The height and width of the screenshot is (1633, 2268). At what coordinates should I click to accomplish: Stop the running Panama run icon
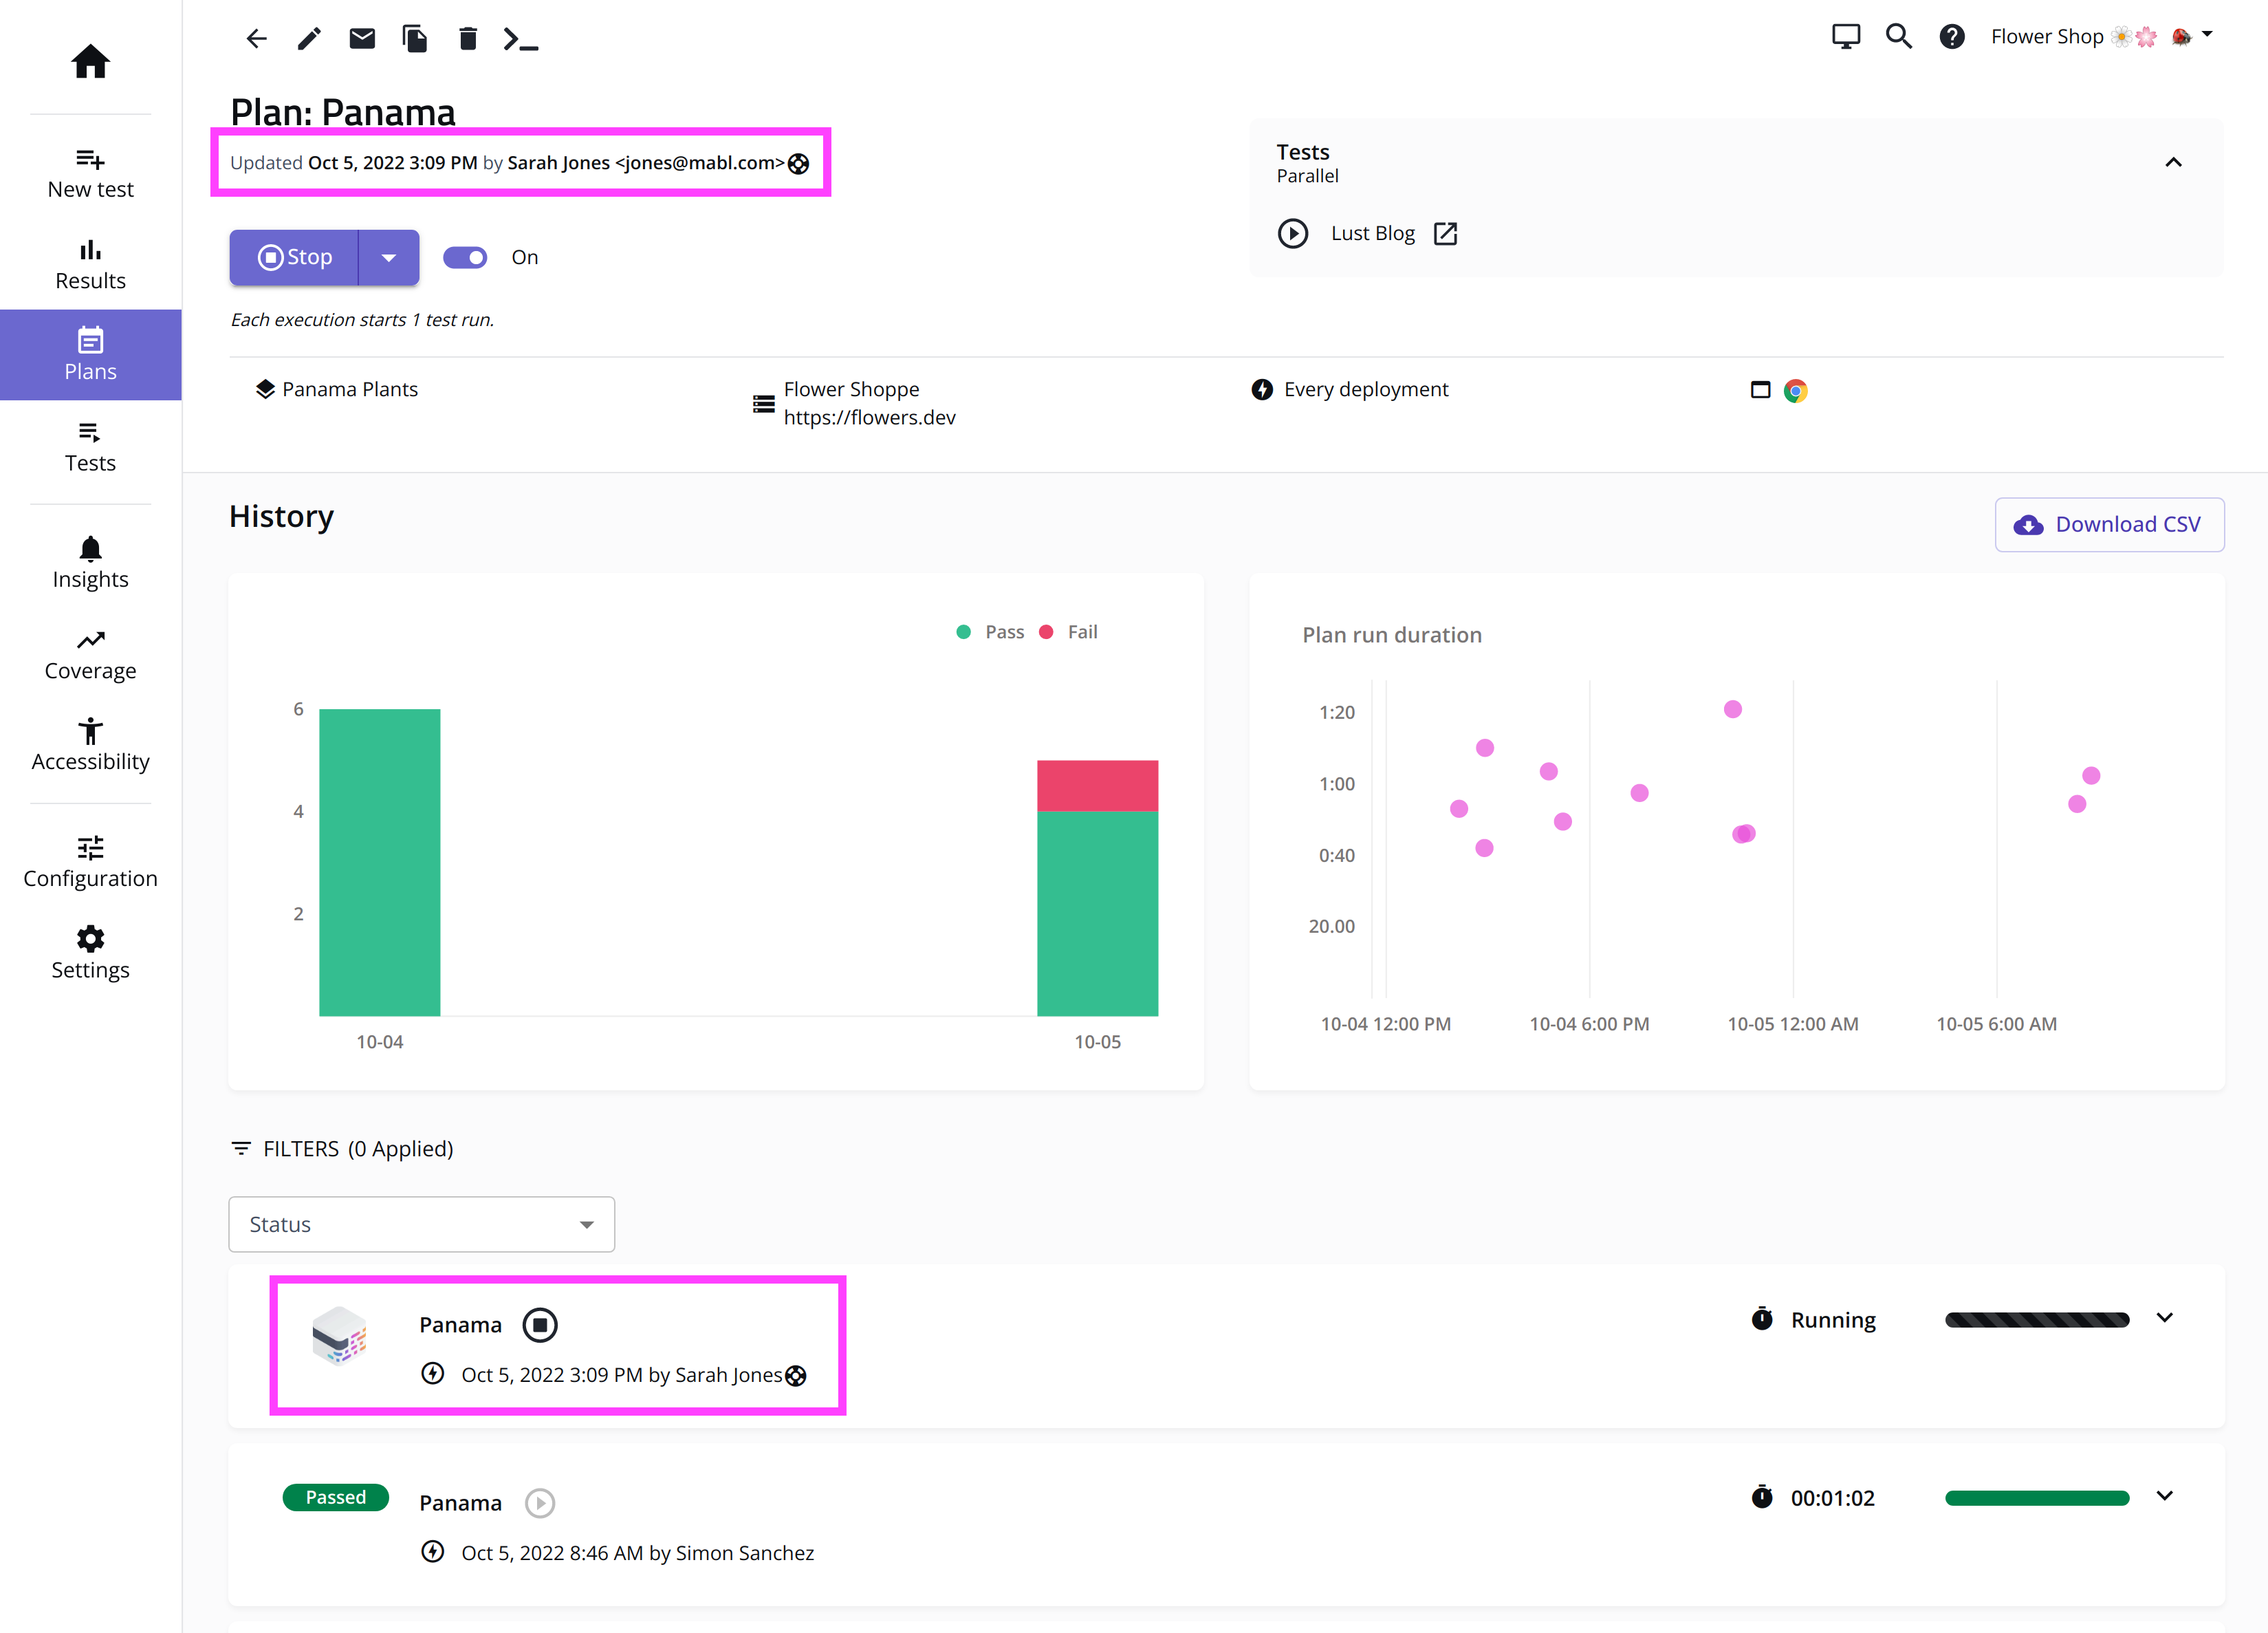pyautogui.click(x=540, y=1325)
